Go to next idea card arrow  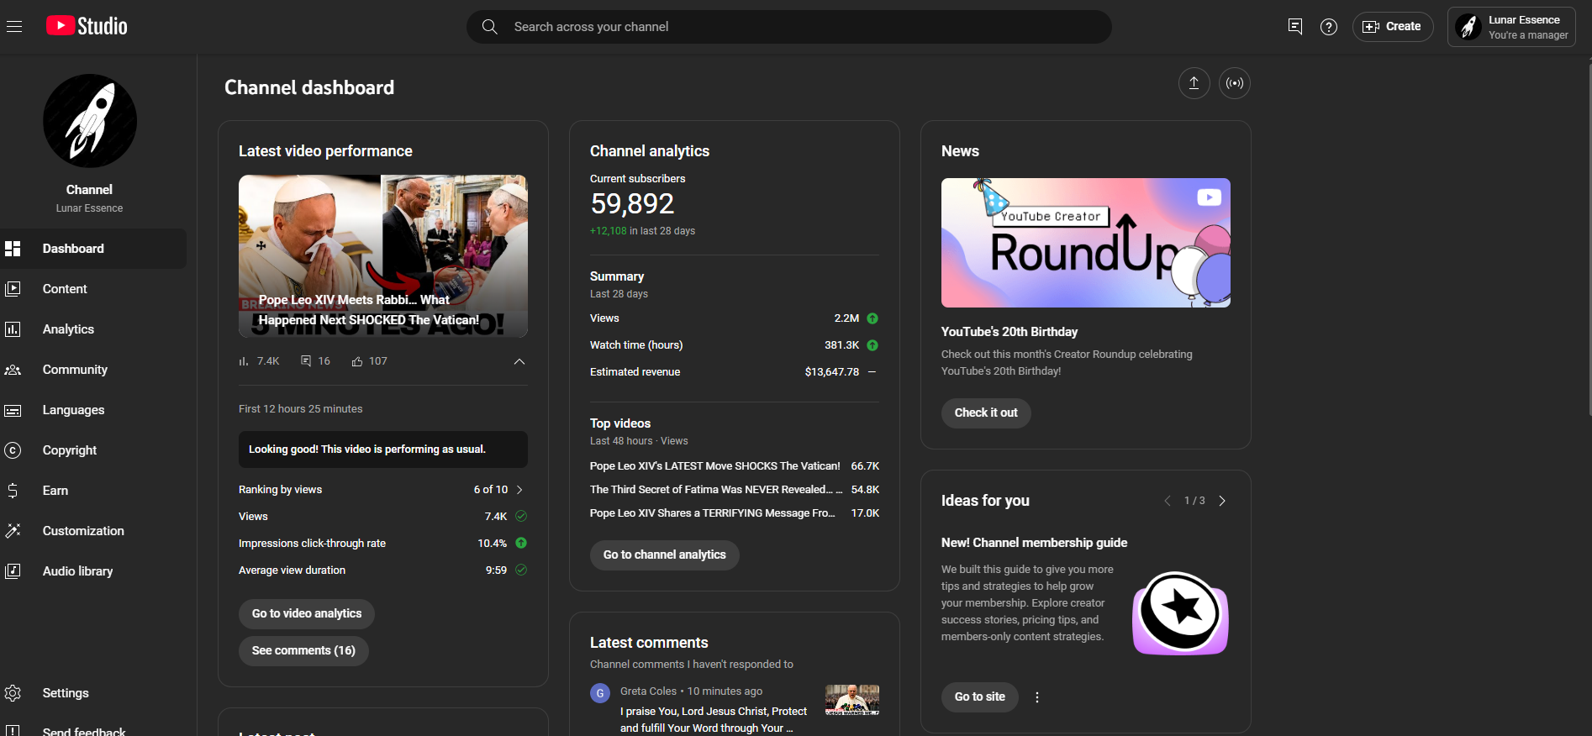pos(1222,501)
